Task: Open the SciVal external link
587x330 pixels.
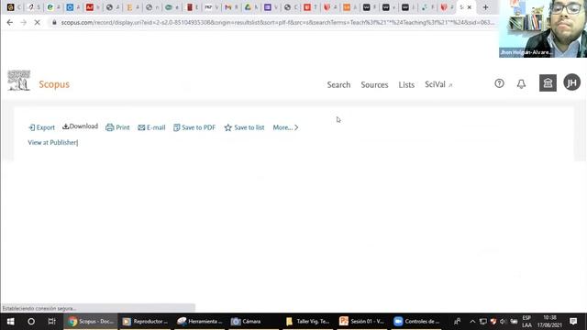Action: click(438, 84)
